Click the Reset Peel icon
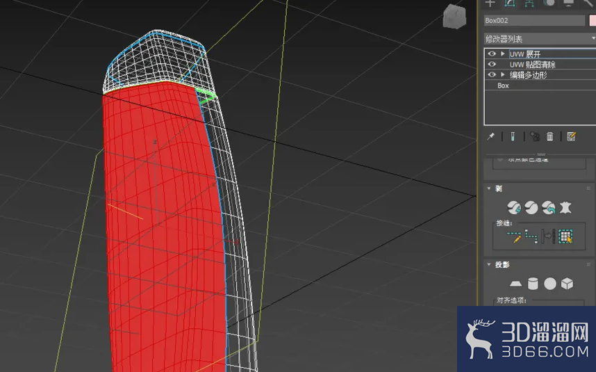The height and width of the screenshot is (372, 596). point(548,208)
